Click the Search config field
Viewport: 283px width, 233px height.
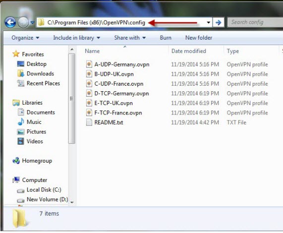click(255, 22)
